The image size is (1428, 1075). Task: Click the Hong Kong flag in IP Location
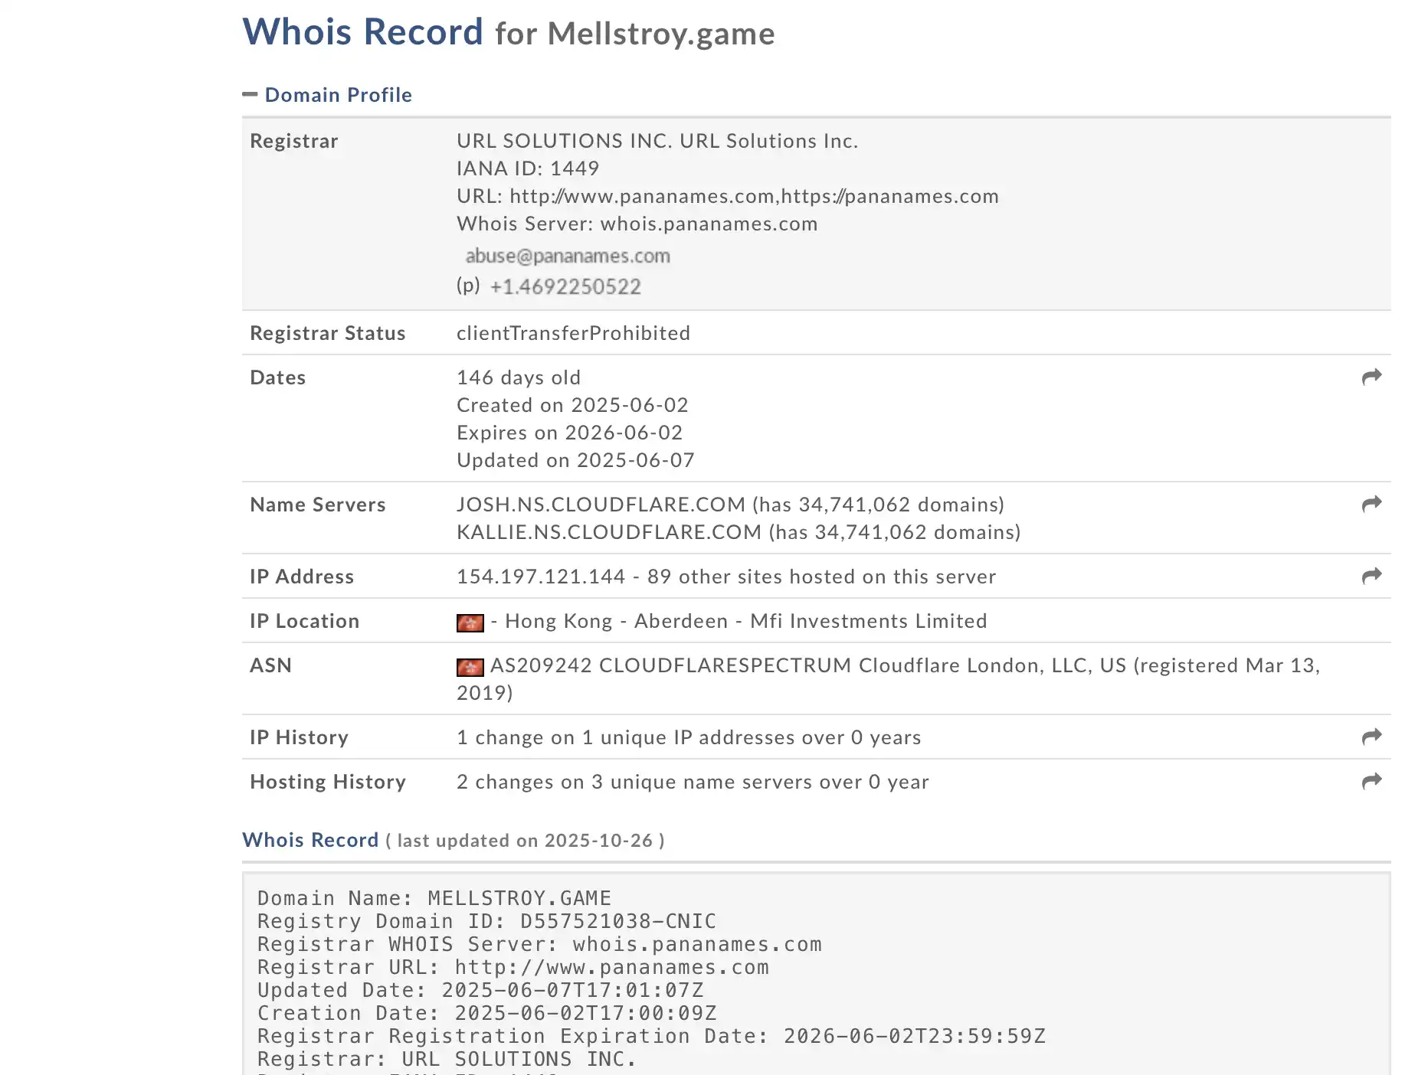470,622
